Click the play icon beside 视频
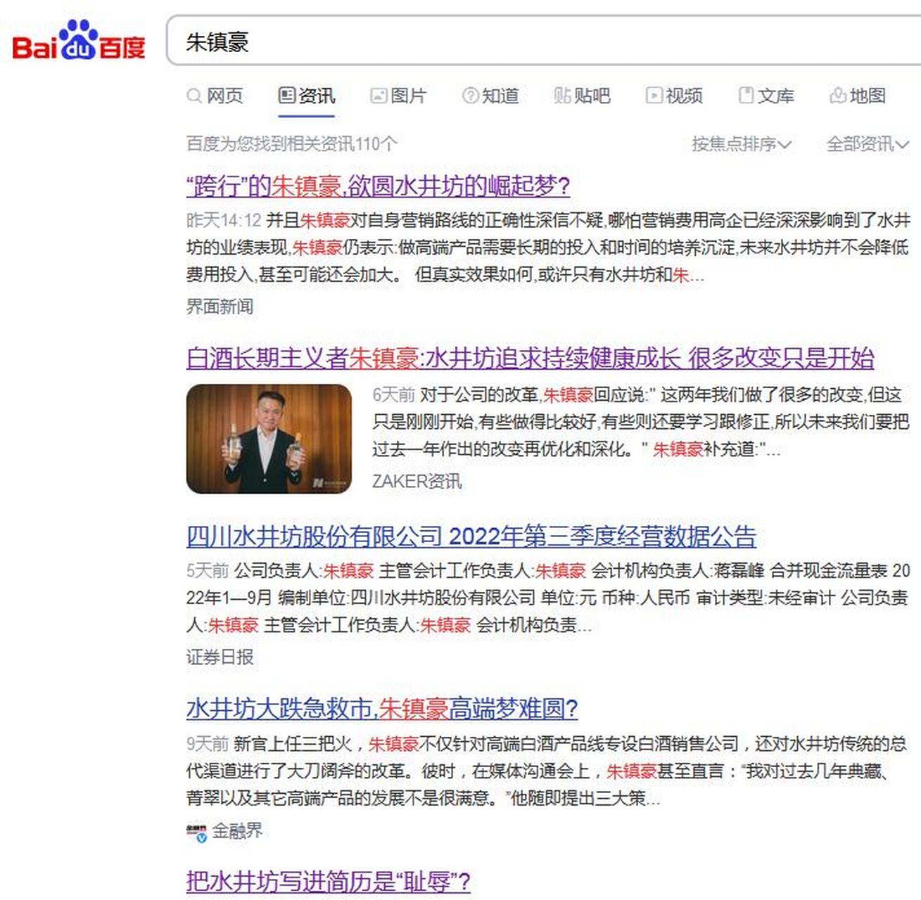Screen dimensions: 921x900 pos(654,95)
